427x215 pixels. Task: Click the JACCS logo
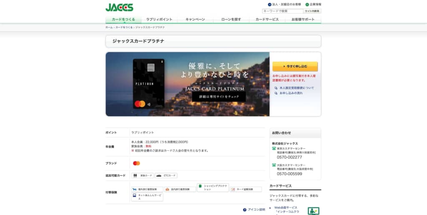tap(119, 7)
